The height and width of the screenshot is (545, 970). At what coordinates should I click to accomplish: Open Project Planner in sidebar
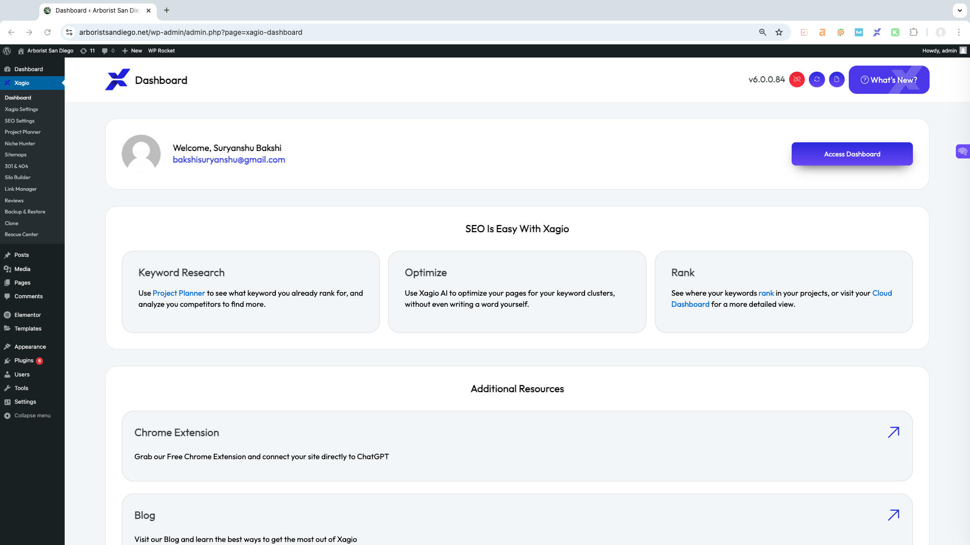coord(23,132)
